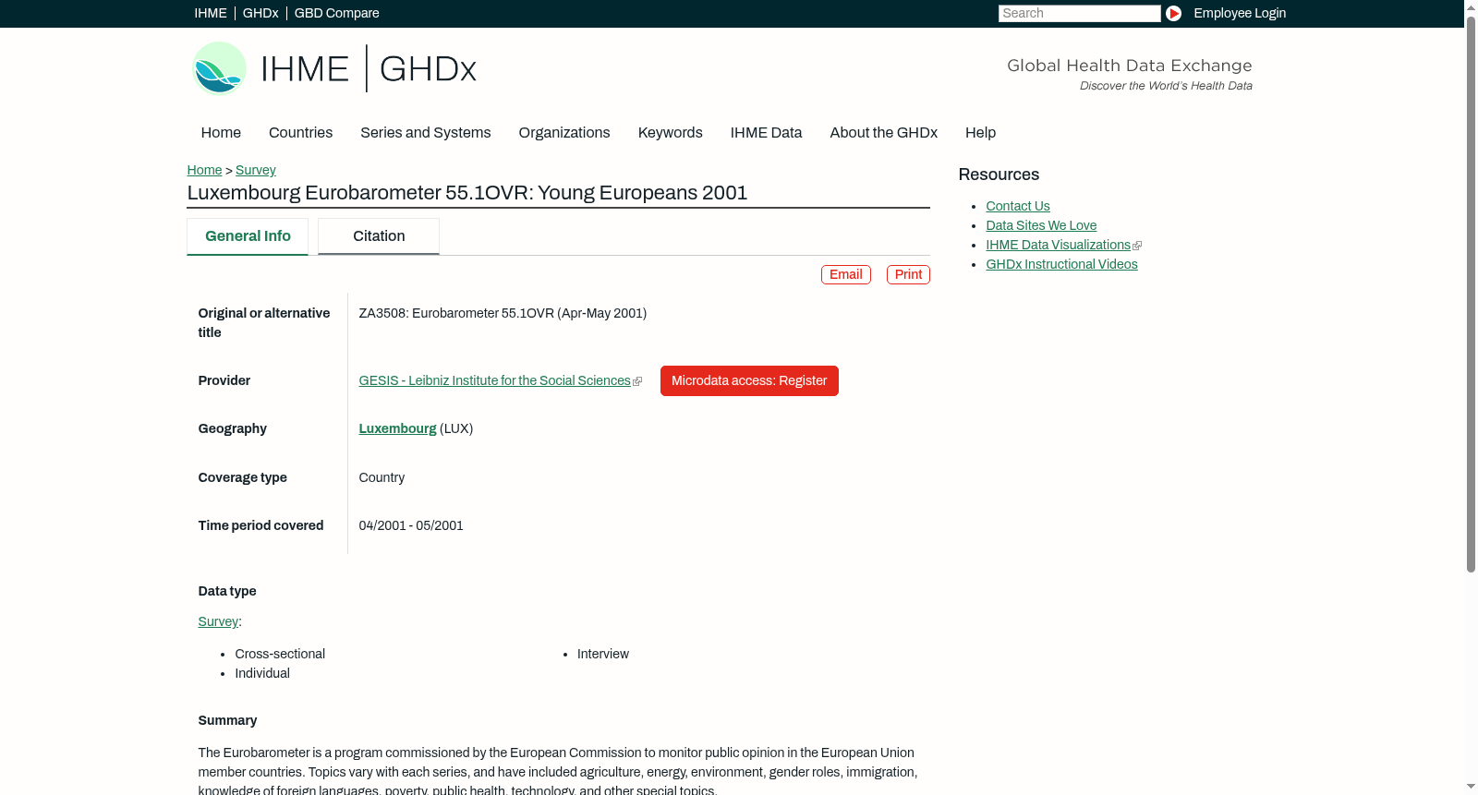The width and height of the screenshot is (1478, 795).
Task: Click scrollbar down arrow at bottom
Action: (1471, 788)
